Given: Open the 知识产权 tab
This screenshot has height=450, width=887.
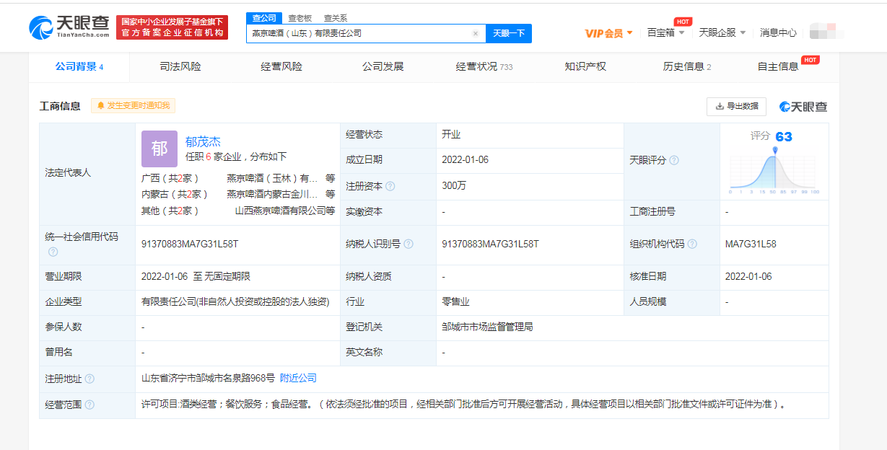Looking at the screenshot, I should coord(585,66).
